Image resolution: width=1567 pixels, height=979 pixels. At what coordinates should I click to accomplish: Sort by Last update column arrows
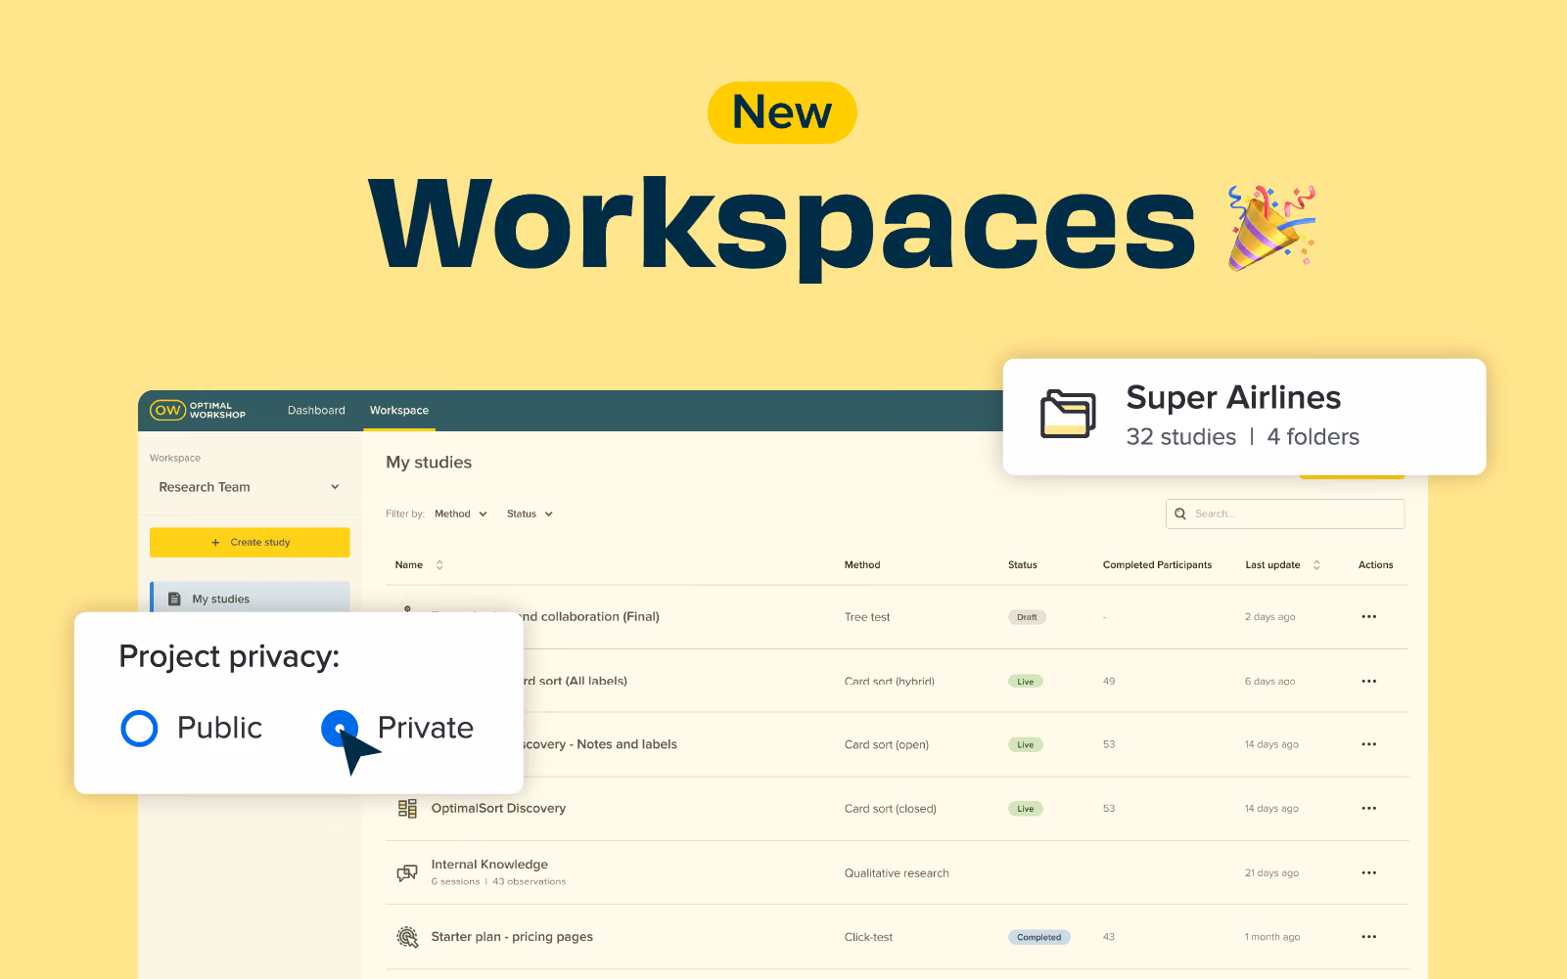[x=1316, y=565]
